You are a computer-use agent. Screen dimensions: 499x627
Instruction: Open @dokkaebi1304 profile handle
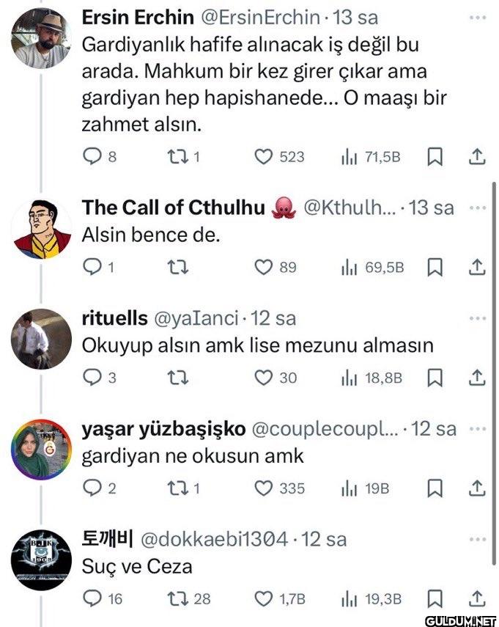(213, 539)
